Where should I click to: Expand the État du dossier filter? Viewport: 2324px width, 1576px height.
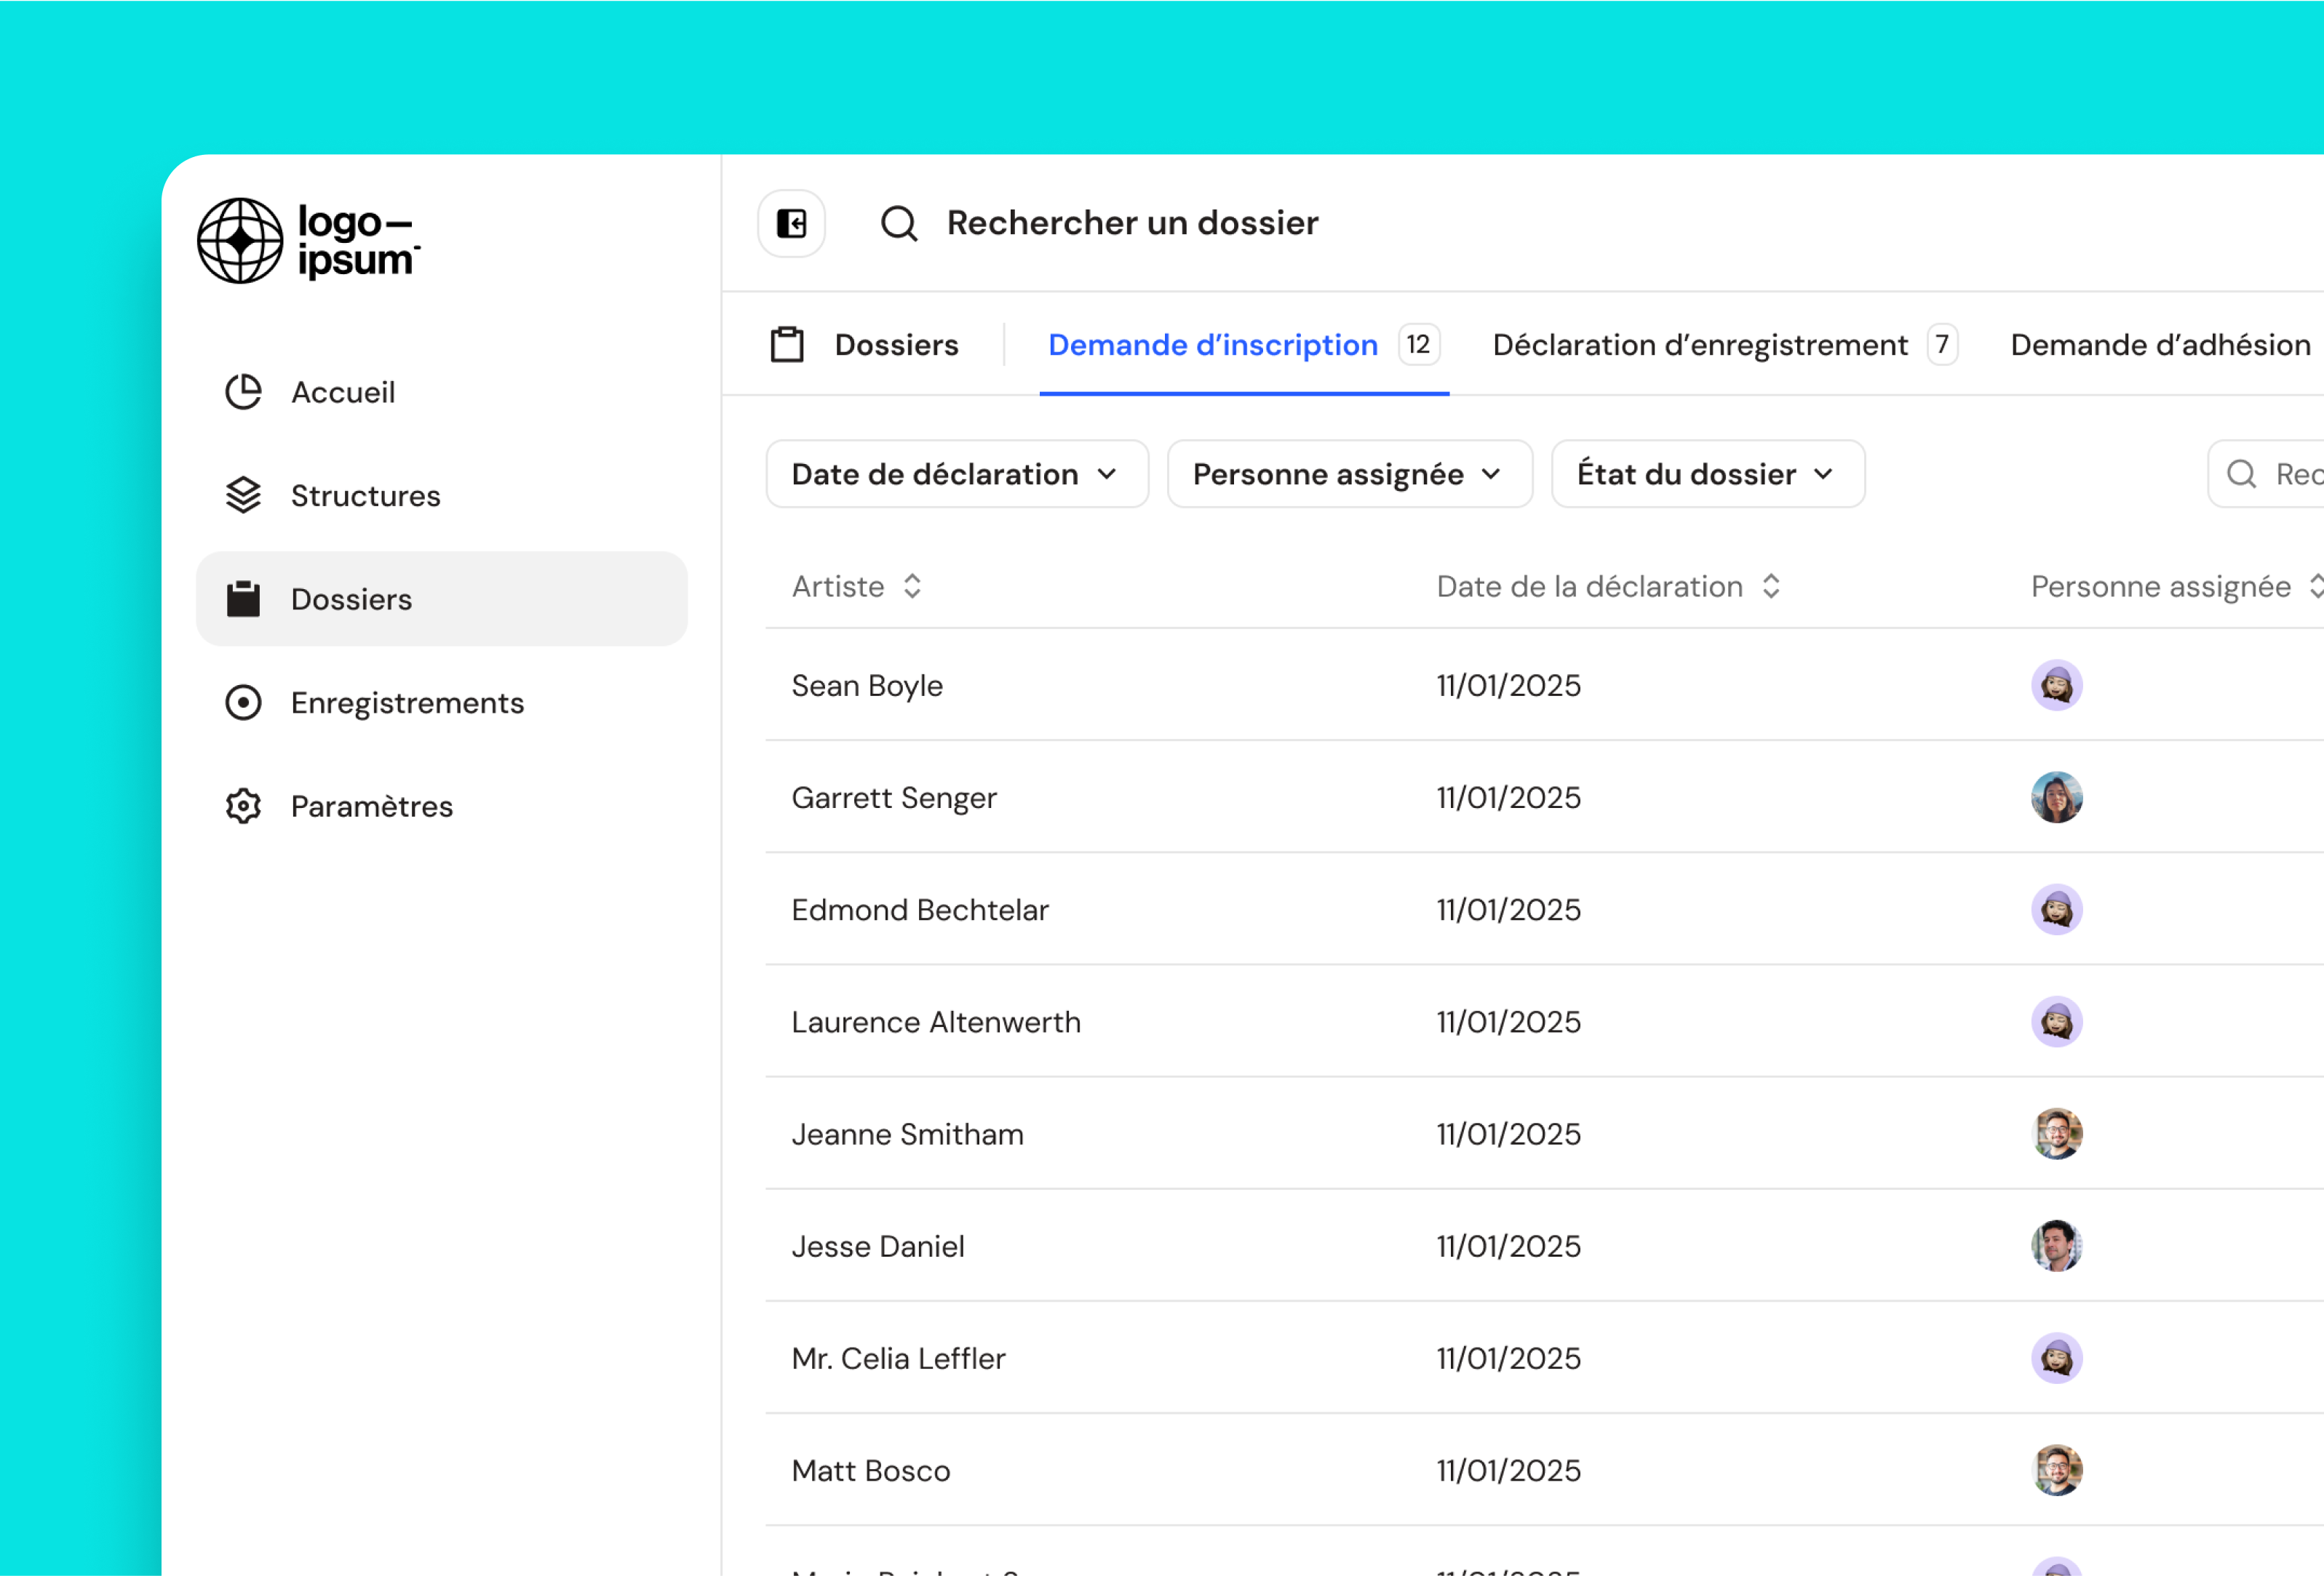[x=1706, y=473]
